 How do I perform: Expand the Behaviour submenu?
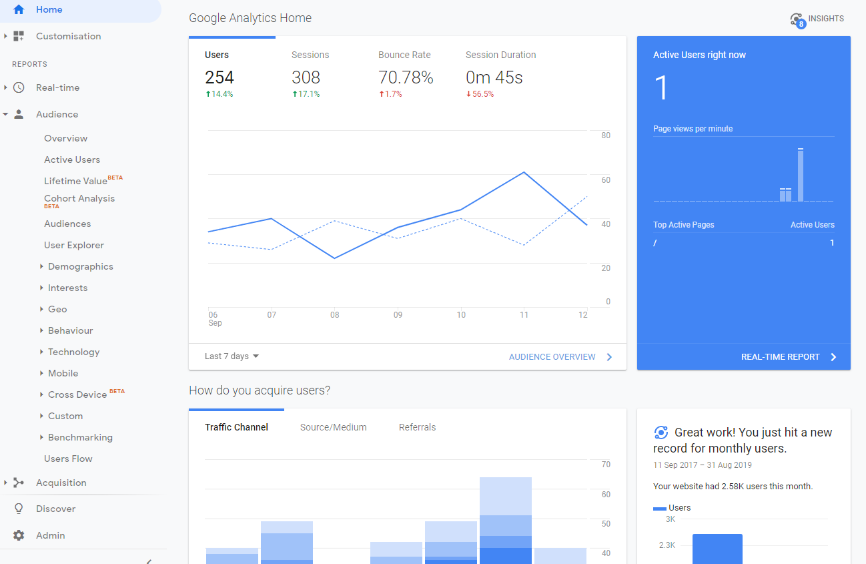41,330
